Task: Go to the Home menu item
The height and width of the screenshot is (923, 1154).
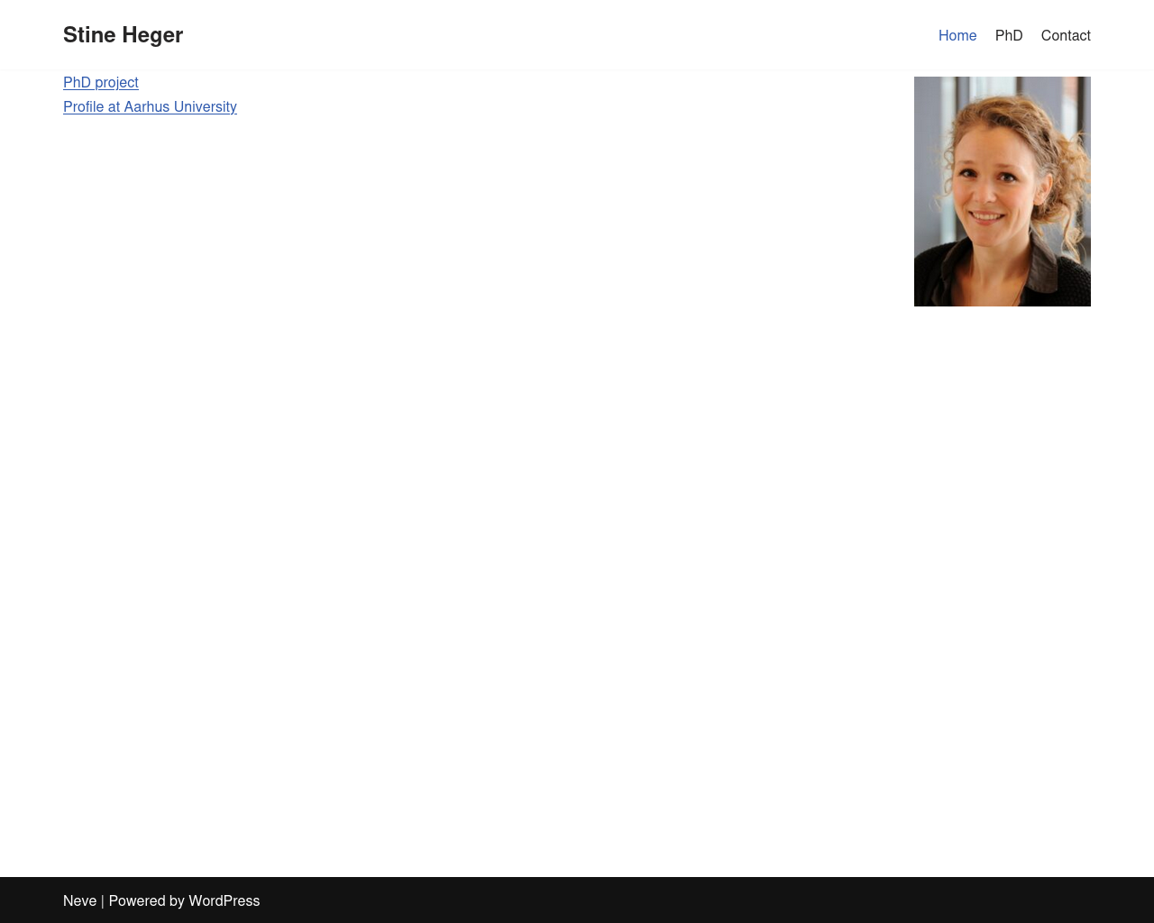Action: pyautogui.click(x=957, y=35)
